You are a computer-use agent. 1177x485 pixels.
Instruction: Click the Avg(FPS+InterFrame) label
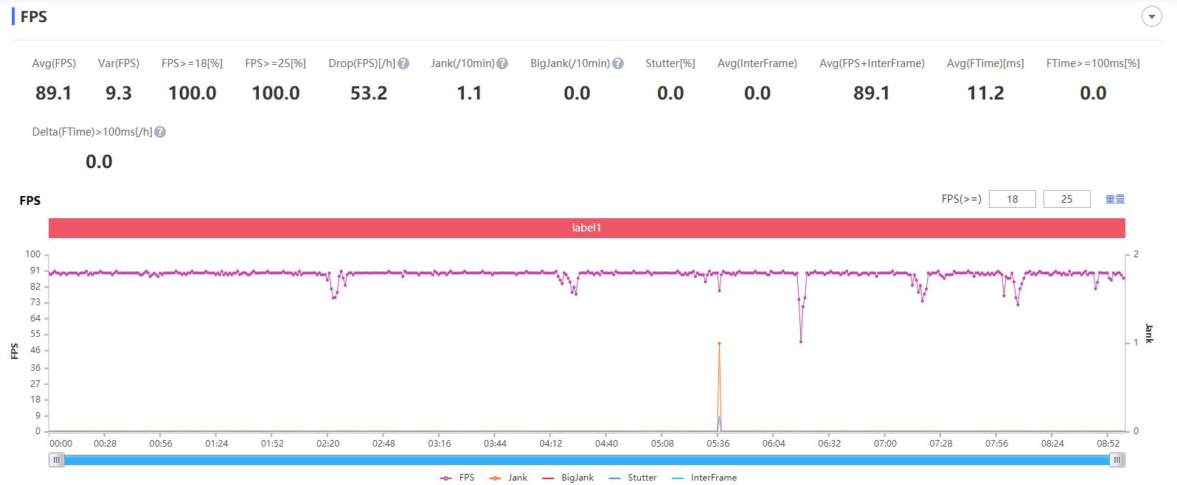pos(872,63)
